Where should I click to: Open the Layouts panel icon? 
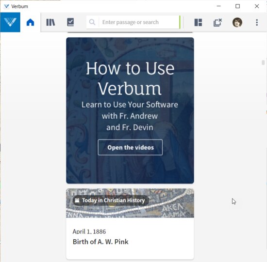[x=198, y=22]
